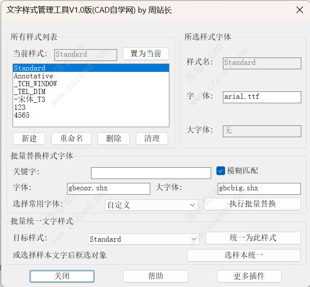310x287 pixels.
Task: Click the 置为当前 button
Action: 145,54
